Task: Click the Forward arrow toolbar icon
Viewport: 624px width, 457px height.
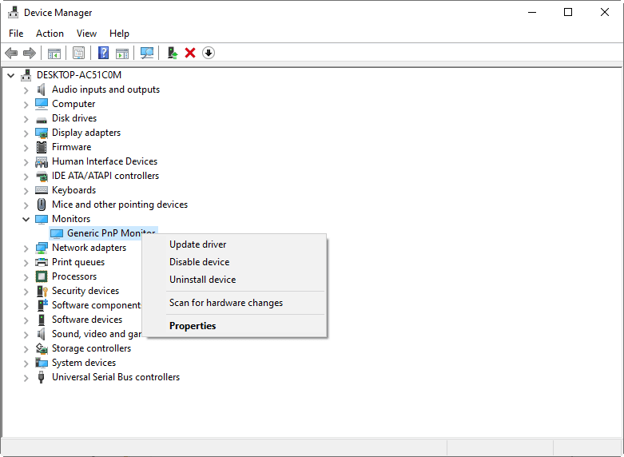Action: click(x=30, y=53)
